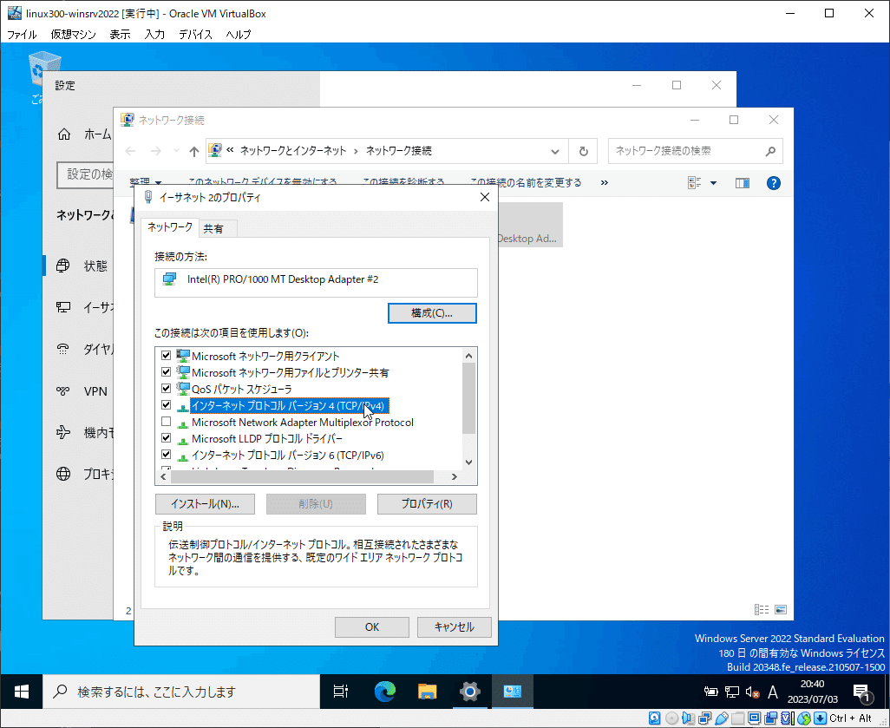This screenshot has height=728, width=890.
Task: Click VirtualBox CPU virtualization indicator
Action: [786, 718]
